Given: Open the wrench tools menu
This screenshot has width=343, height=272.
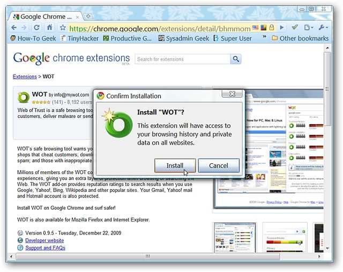Looking at the screenshot, I should [x=323, y=27].
